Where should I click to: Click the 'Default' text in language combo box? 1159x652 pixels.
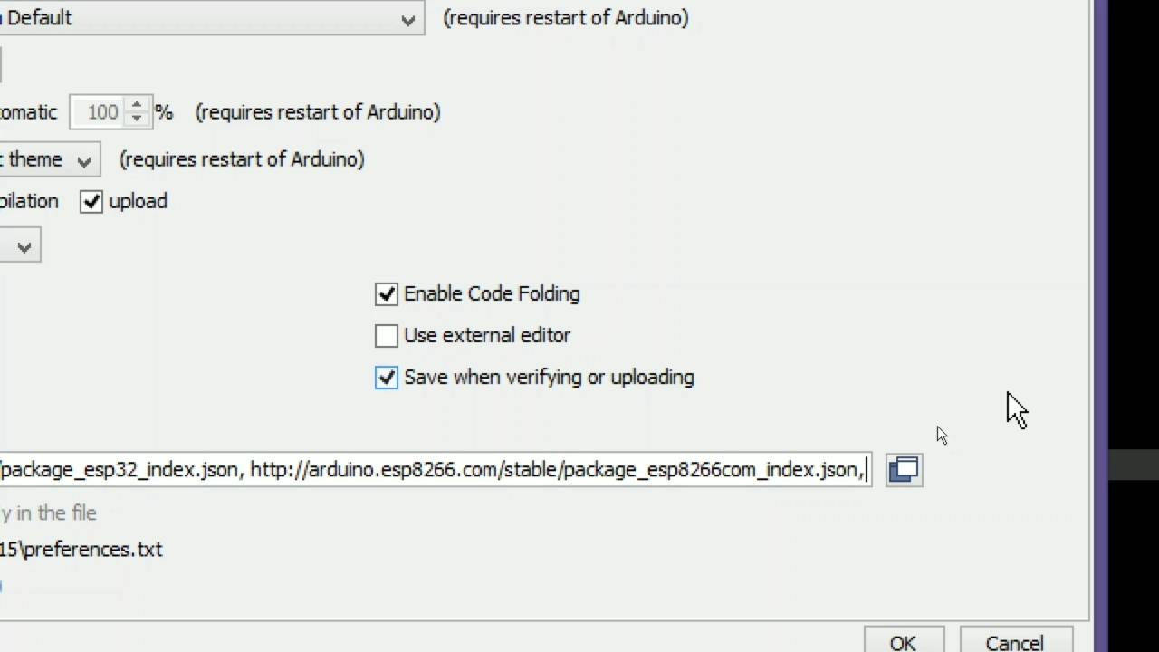point(40,17)
